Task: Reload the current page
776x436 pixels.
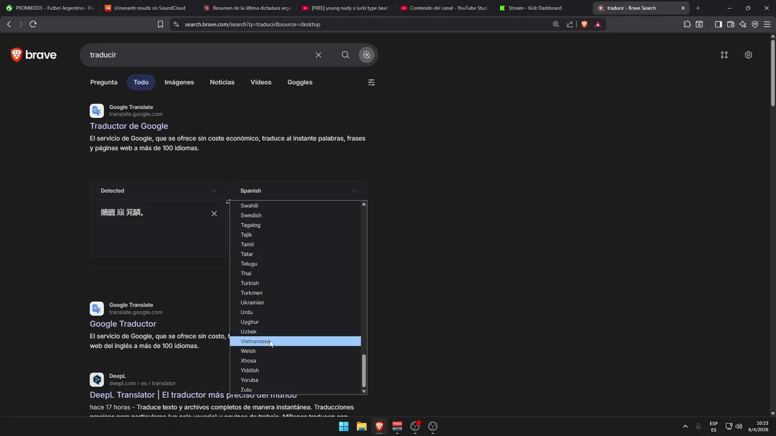Action: click(33, 24)
